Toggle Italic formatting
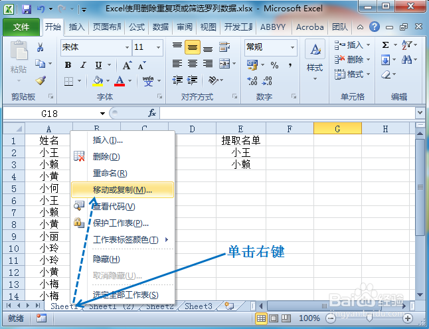Screen dimensions: 429x329 (83, 65)
